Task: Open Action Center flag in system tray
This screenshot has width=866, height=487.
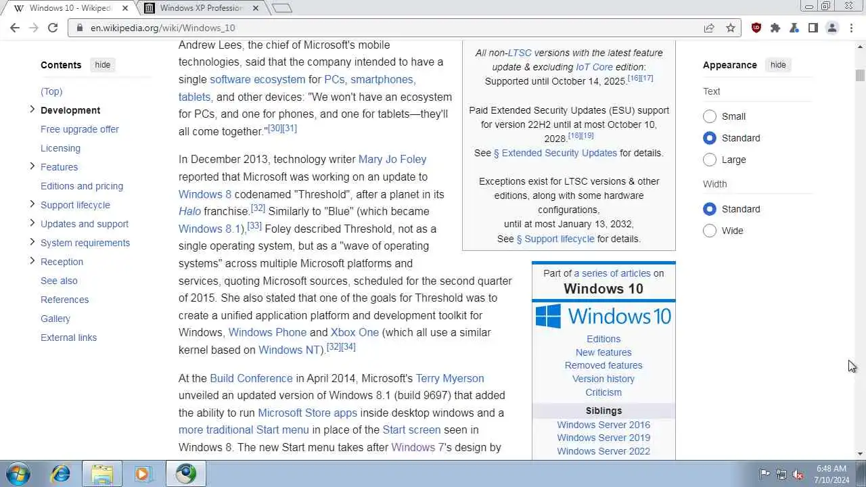Action: pos(765,474)
